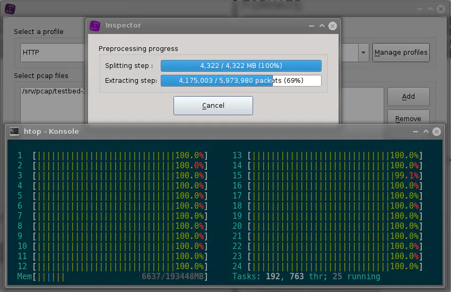Click the main window app icon
The height and width of the screenshot is (292, 451).
pos(10,9)
